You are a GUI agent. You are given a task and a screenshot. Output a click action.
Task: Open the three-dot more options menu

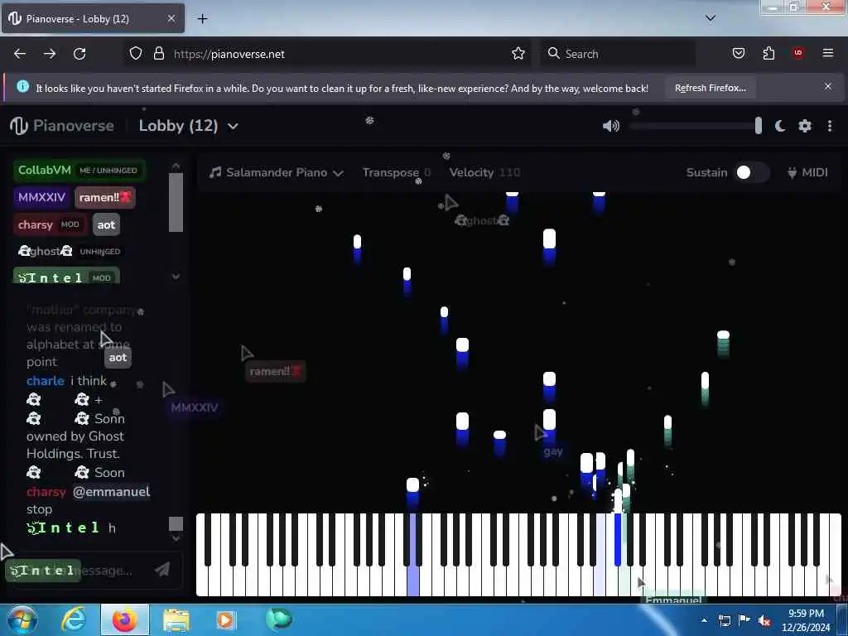(830, 126)
